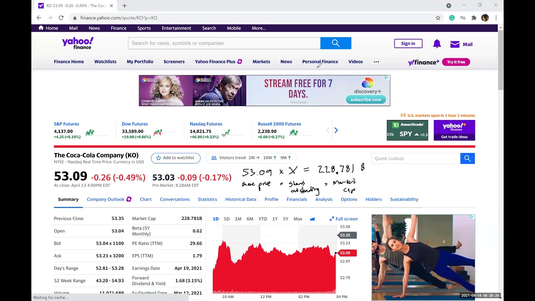535x301 pixels.
Task: Expand the More... top bar menu
Action: pyautogui.click(x=259, y=28)
